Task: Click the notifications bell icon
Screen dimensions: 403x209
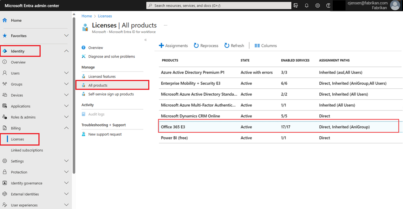Action: pos(307,5)
